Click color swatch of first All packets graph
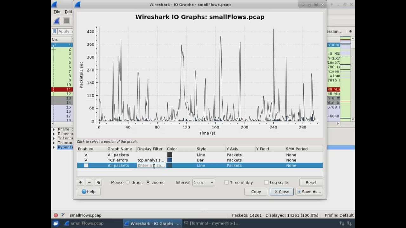Viewport: 406px width, 228px height. click(x=170, y=155)
